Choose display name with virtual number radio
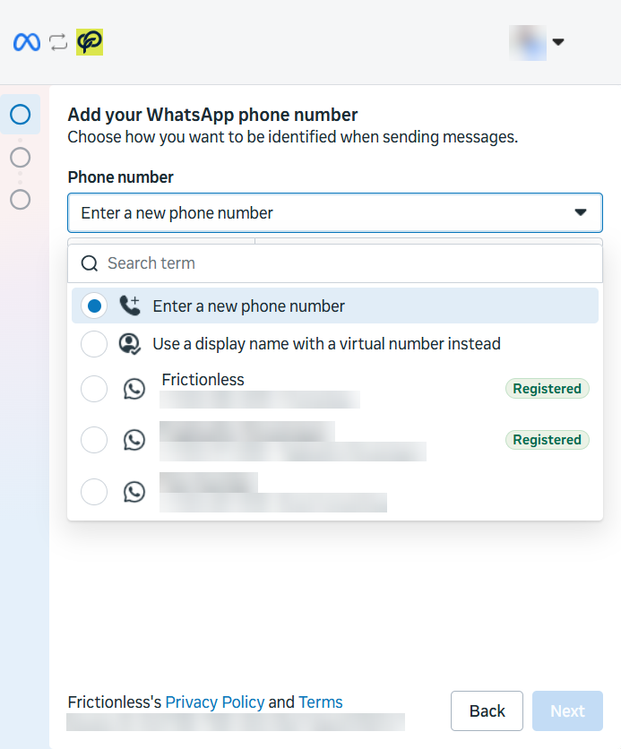Screen dimensions: 621x749 (94, 344)
